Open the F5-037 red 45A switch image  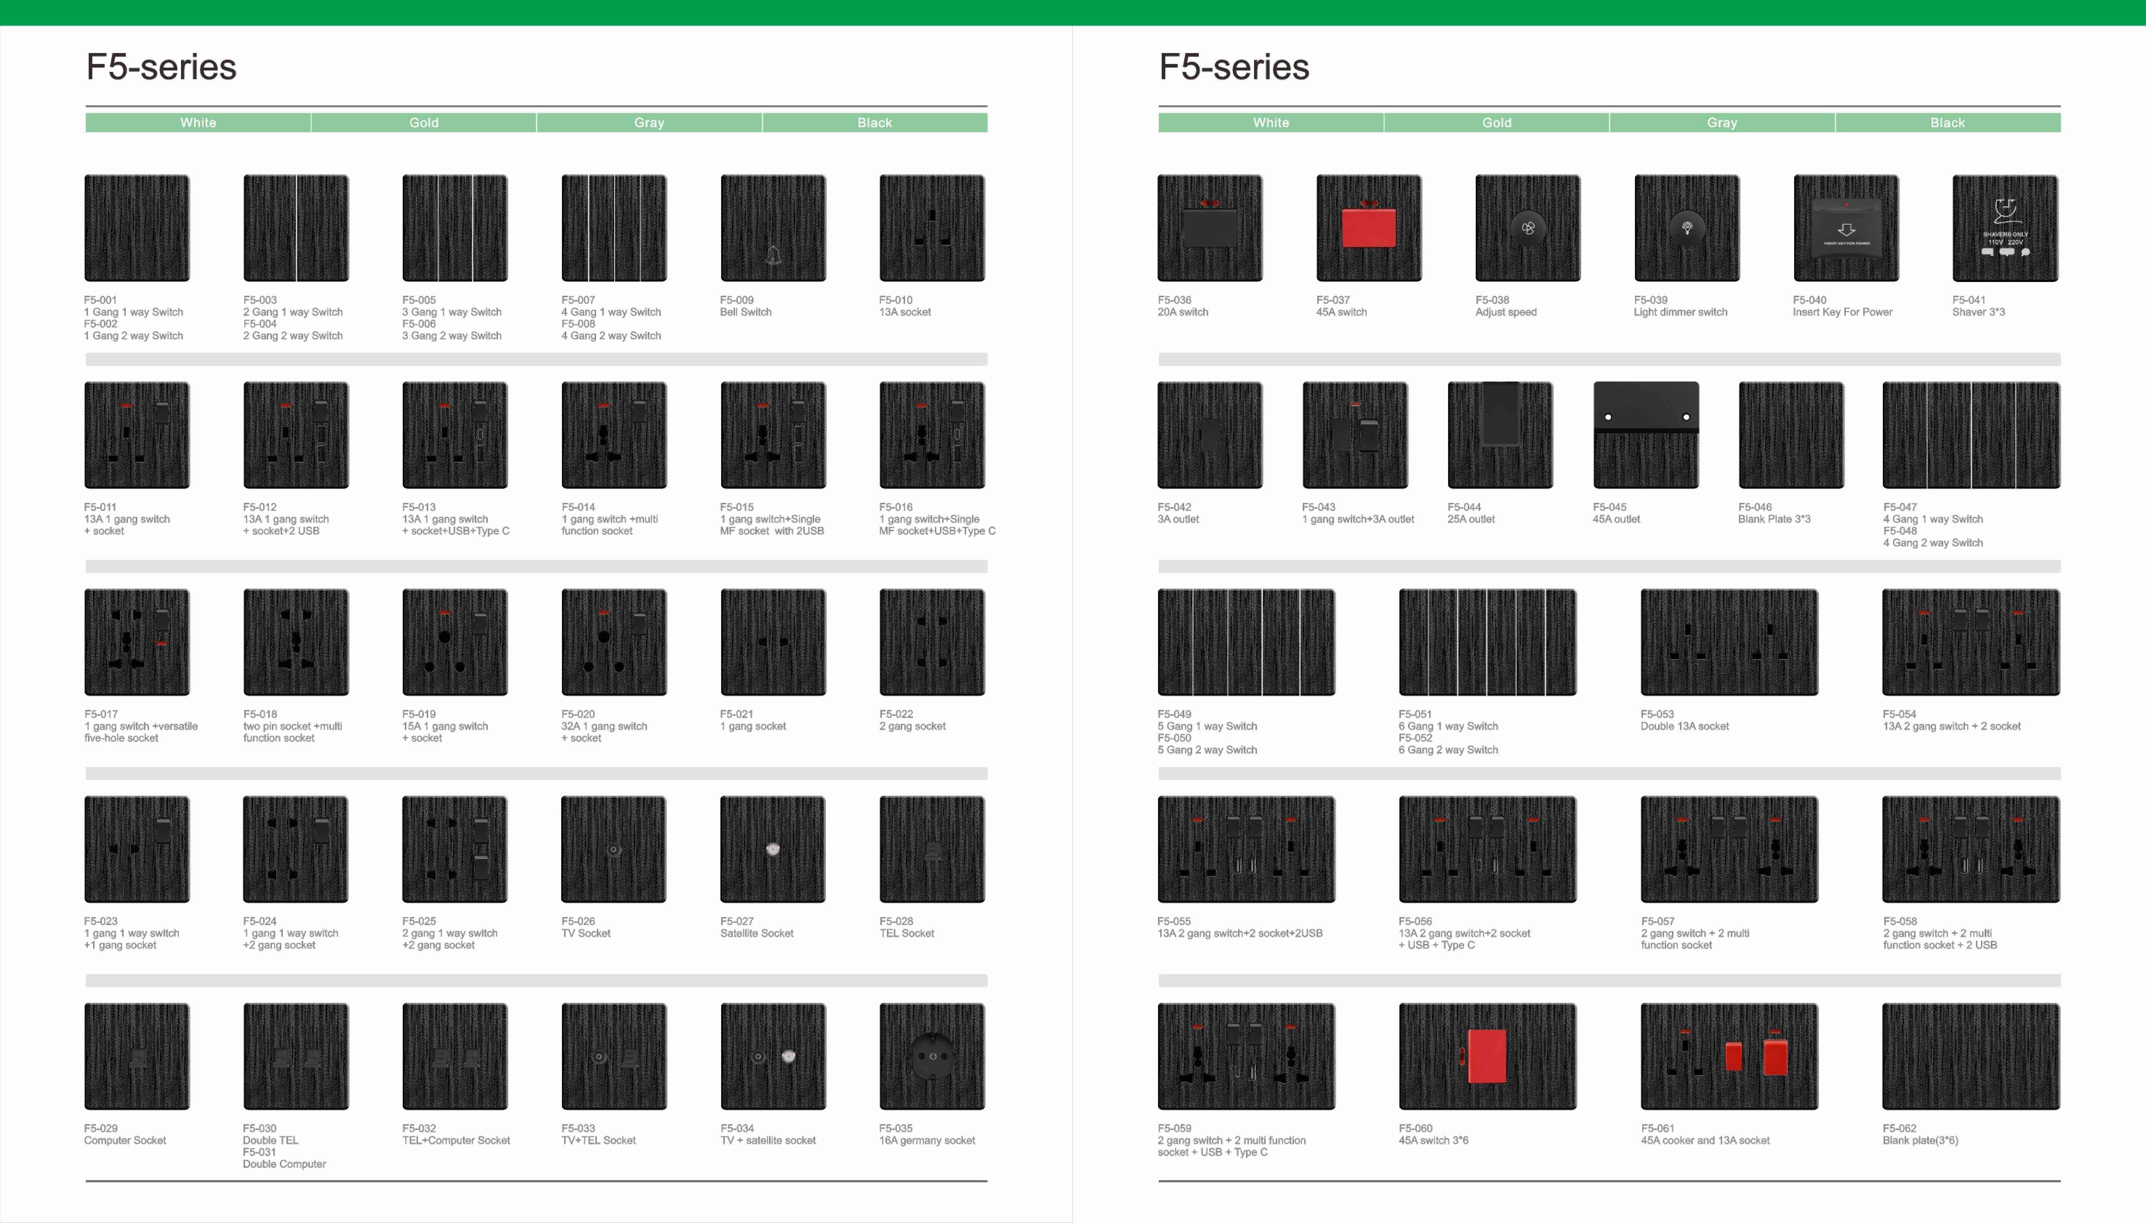pyautogui.click(x=1369, y=228)
